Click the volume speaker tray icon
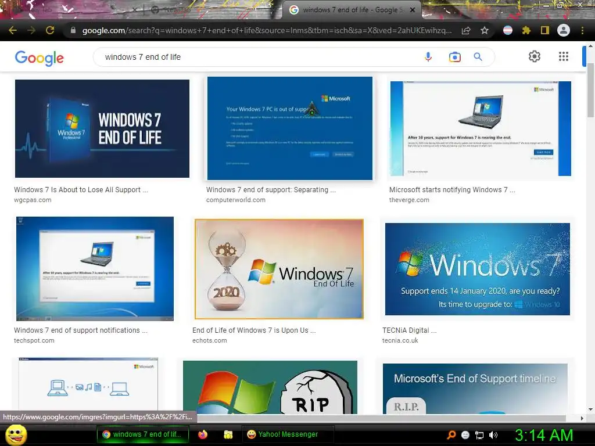 (x=493, y=435)
